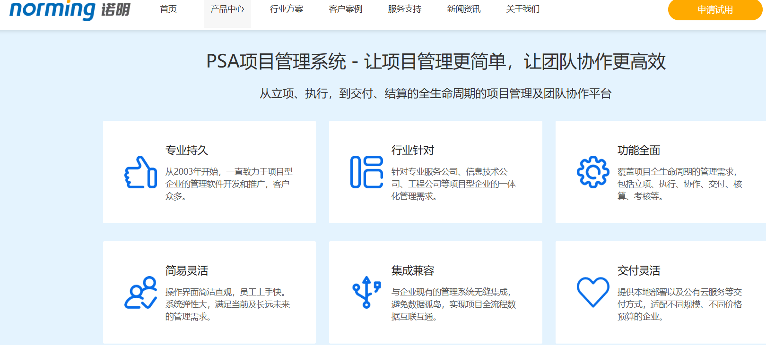Click the description starting with 与企业现有的管理系统

[453, 304]
